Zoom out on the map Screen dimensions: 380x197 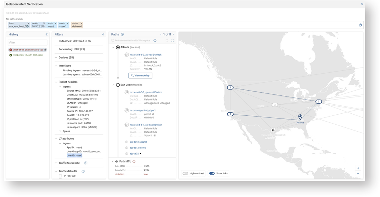pyautogui.click(x=358, y=174)
